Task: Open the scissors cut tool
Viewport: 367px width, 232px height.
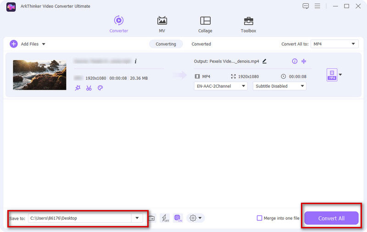Action: 89,88
